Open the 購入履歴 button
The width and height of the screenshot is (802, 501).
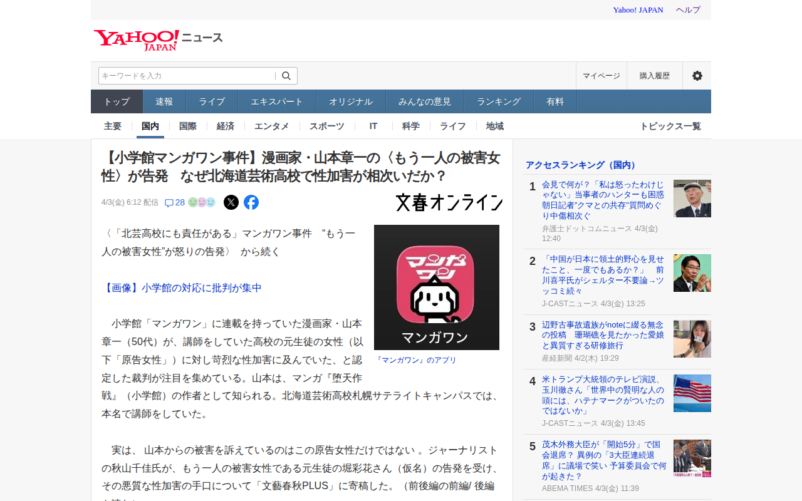click(655, 76)
